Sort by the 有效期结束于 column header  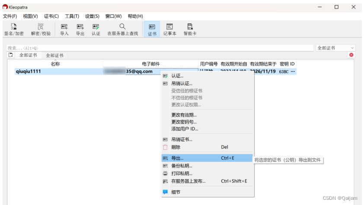pos(263,64)
